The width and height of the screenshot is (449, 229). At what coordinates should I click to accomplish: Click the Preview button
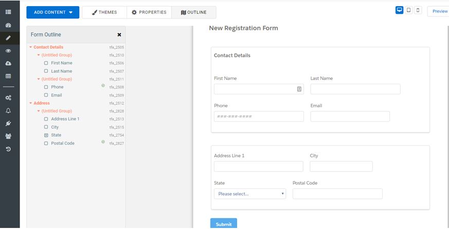[440, 11]
